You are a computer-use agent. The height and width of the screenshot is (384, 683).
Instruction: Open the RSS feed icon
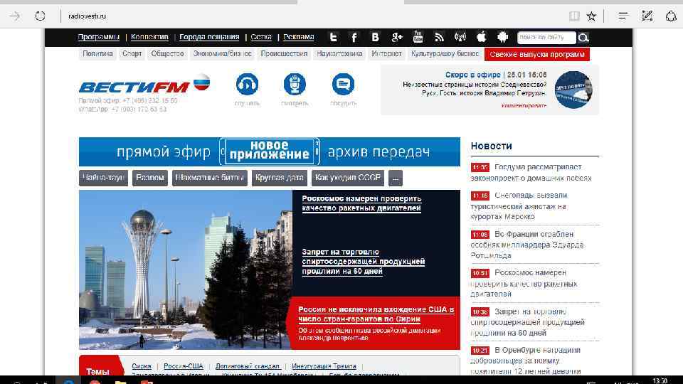coord(439,38)
